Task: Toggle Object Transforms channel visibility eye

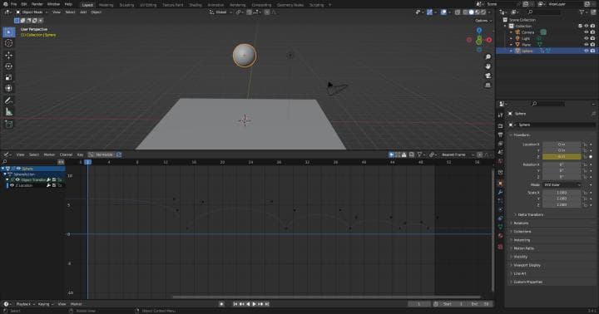Action: [x=17, y=179]
